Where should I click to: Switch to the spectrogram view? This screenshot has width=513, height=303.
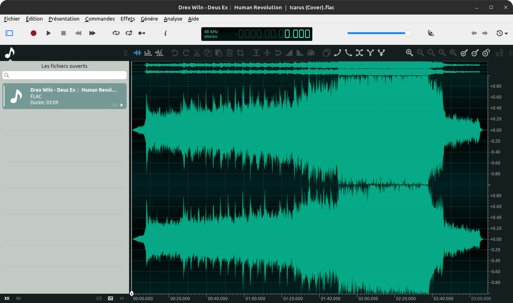click(148, 53)
